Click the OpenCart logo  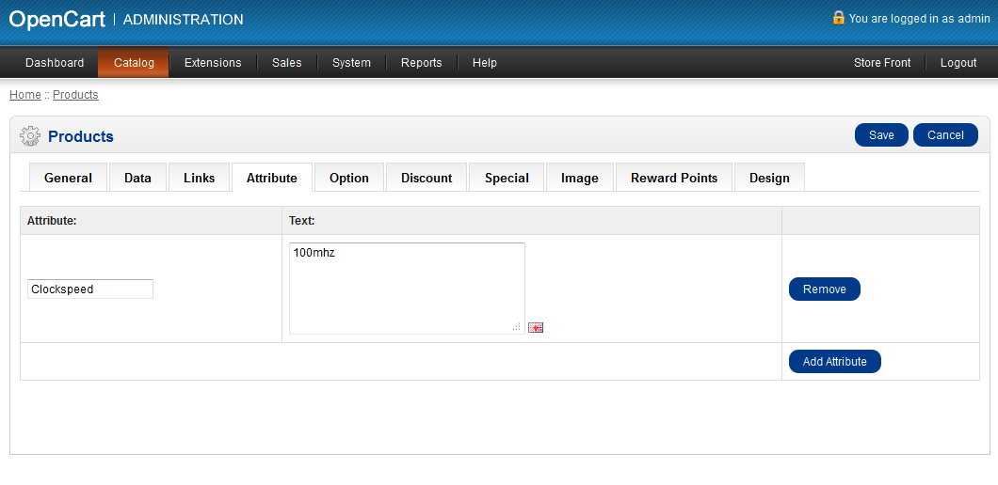56,19
